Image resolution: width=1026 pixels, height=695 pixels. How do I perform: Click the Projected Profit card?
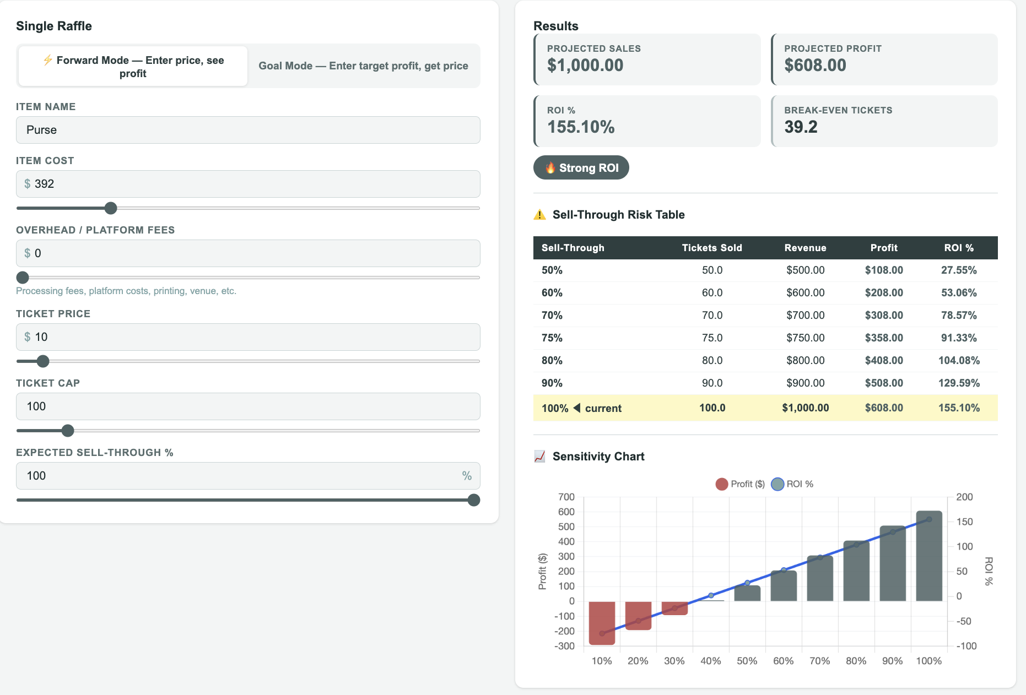884,59
